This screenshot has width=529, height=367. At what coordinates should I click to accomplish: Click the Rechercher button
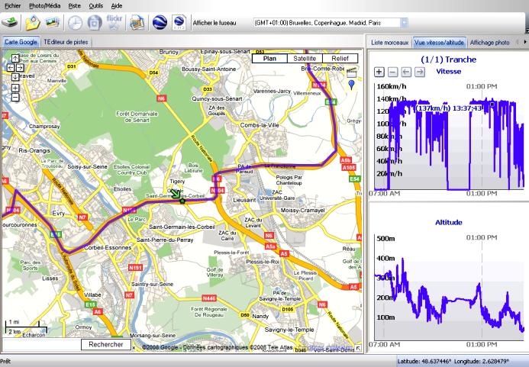[x=106, y=344]
